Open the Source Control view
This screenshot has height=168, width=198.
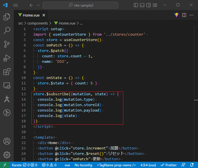(x=7, y=44)
